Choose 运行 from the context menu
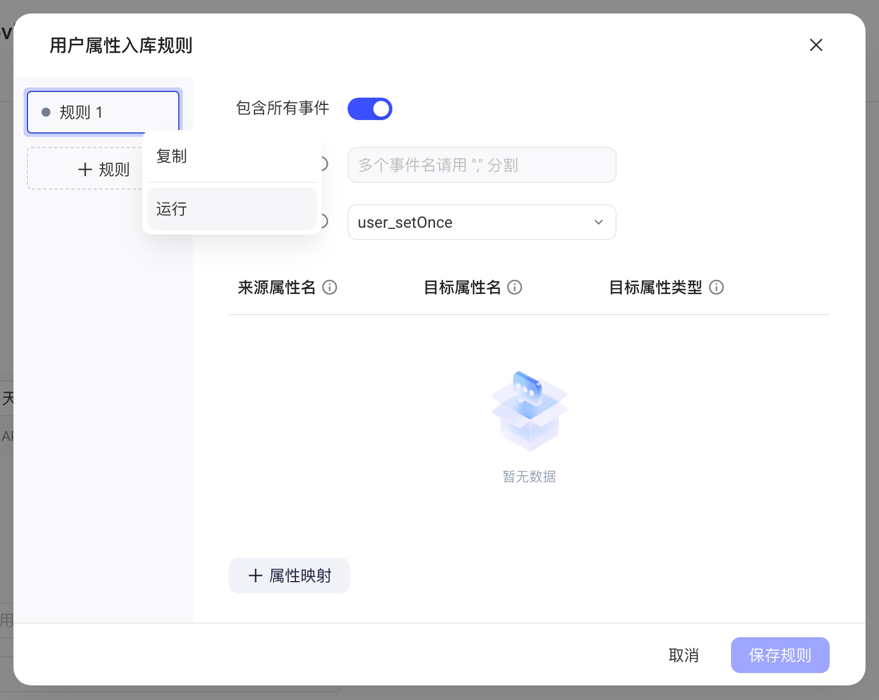879x700 pixels. (232, 209)
